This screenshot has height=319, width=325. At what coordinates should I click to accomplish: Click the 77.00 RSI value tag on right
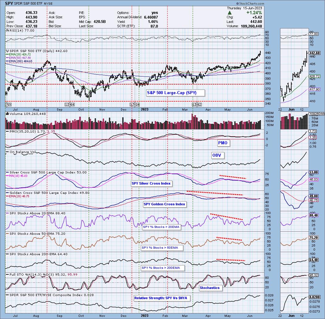coord(313,34)
